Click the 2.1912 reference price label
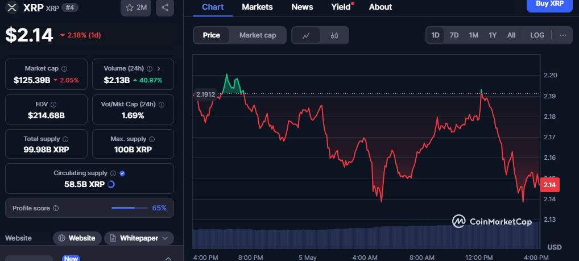Viewport: 579px width, 261px height. pos(205,94)
